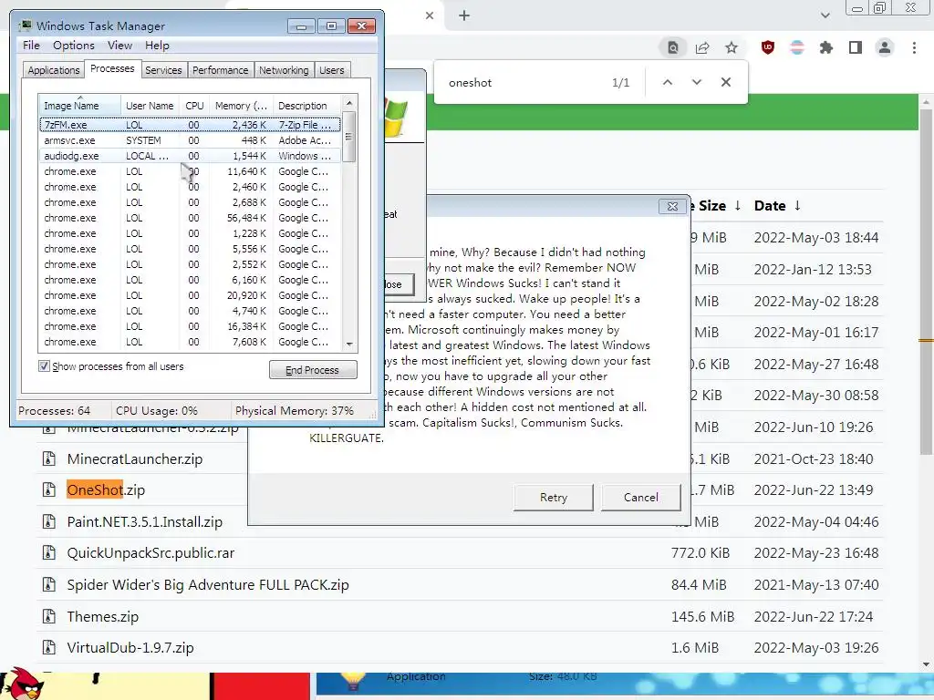Click the Paint.NET.3.5.1.Install.zip file icon
This screenshot has height=700, width=934.
[49, 522]
